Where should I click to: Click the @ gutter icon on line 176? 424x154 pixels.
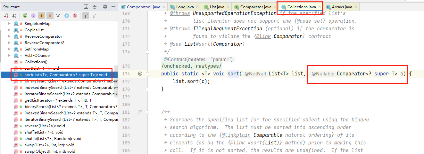coord(140,74)
